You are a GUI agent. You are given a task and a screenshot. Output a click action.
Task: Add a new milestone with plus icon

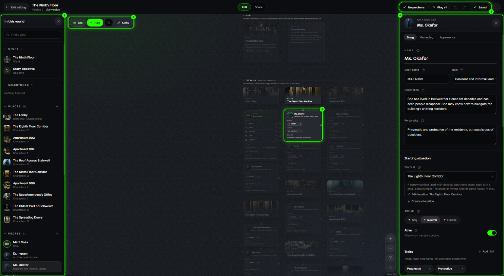coord(57,85)
